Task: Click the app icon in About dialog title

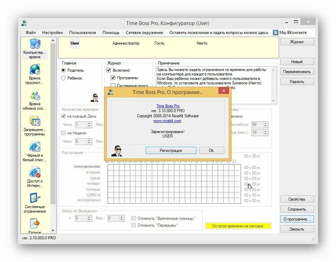Action: 110,92
